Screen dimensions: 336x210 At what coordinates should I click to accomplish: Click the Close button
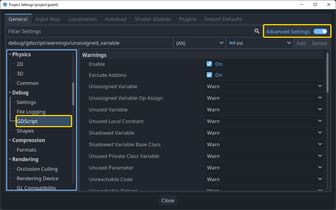(168, 200)
